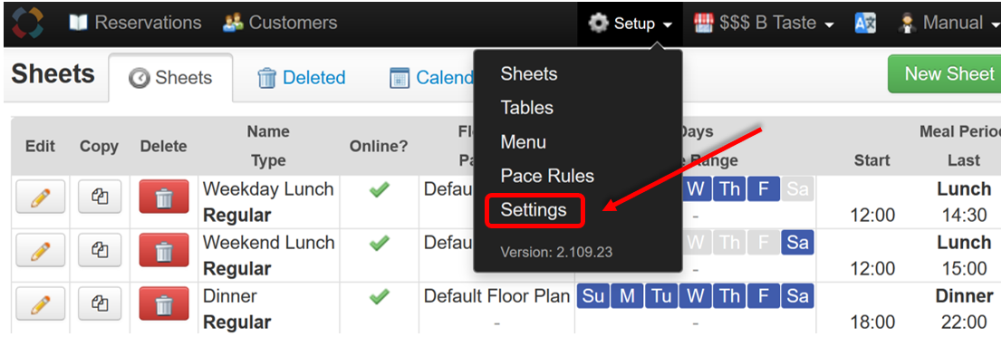Choose Pace Rules in the Setup menu
The image size is (1001, 337).
pos(547,176)
